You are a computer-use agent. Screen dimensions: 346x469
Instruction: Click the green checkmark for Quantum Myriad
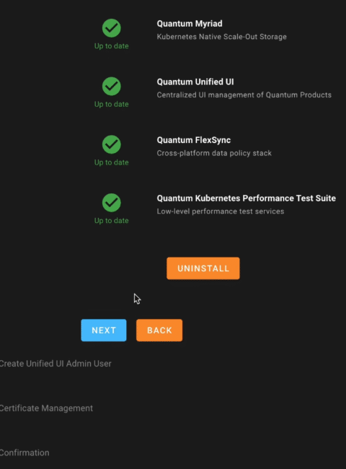click(x=112, y=28)
